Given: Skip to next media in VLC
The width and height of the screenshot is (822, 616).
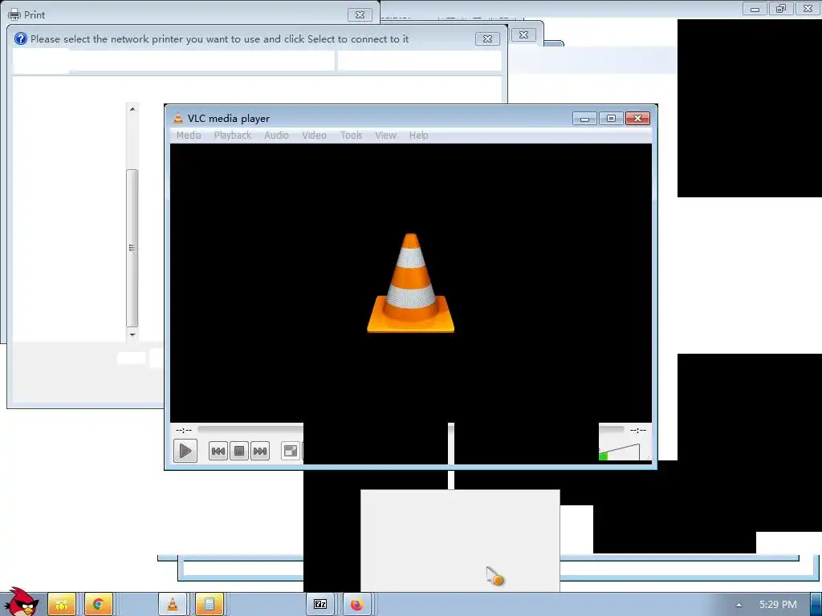Looking at the screenshot, I should tap(260, 451).
